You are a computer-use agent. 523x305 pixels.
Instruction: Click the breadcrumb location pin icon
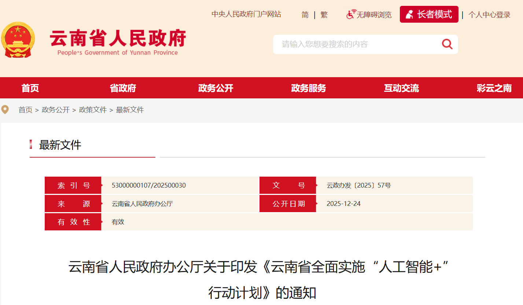pyautogui.click(x=5, y=110)
